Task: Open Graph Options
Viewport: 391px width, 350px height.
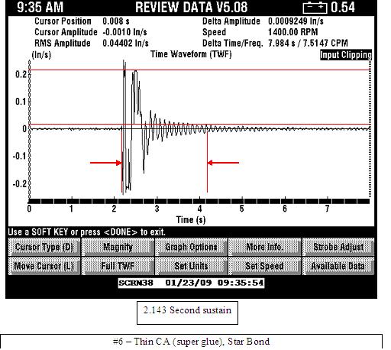Action: coord(191,247)
